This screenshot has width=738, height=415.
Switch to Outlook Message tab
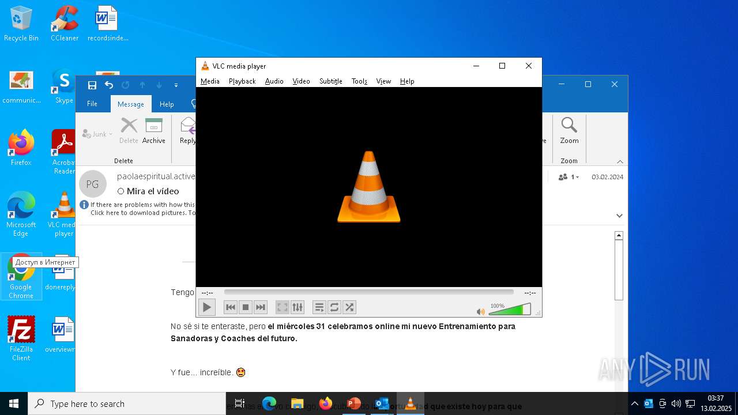(131, 104)
